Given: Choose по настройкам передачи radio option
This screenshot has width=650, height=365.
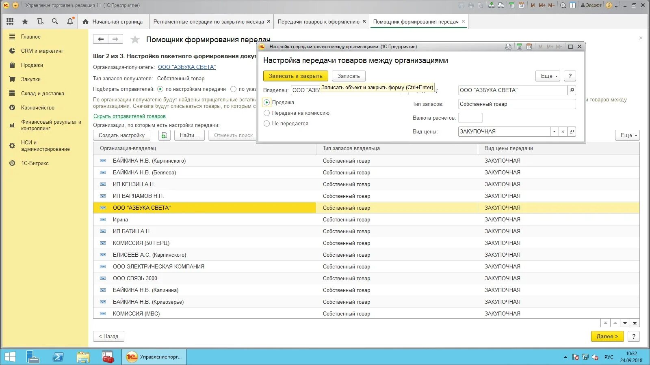Looking at the screenshot, I should click(x=160, y=89).
